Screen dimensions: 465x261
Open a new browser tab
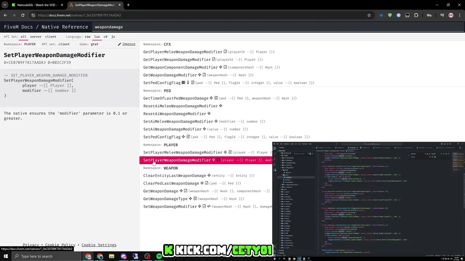tap(128, 5)
